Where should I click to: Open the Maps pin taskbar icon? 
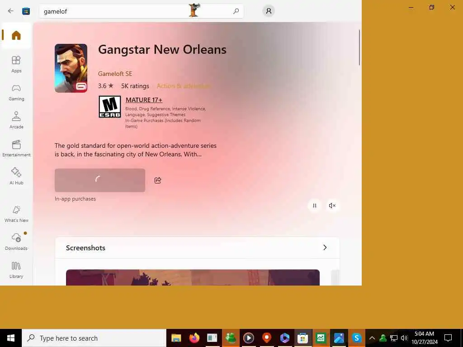point(267,338)
